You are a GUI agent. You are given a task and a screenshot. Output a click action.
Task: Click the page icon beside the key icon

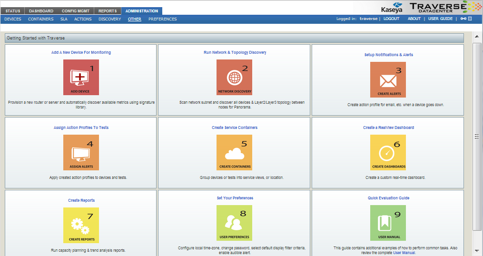pos(470,19)
